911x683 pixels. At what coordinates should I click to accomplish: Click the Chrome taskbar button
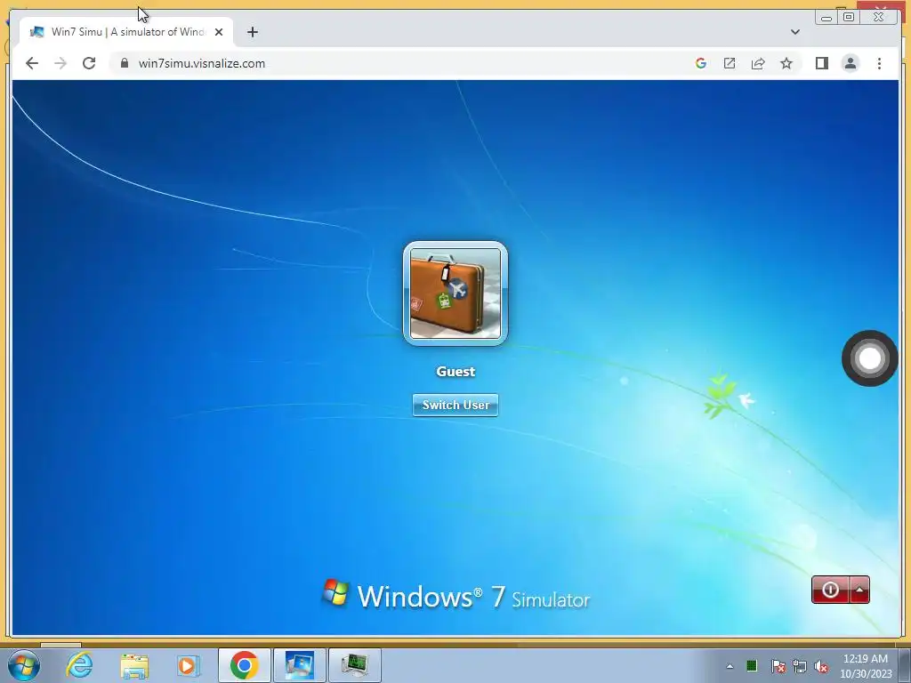244,665
